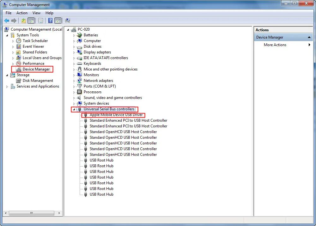Click the Display adapters category icon

pos(80,52)
